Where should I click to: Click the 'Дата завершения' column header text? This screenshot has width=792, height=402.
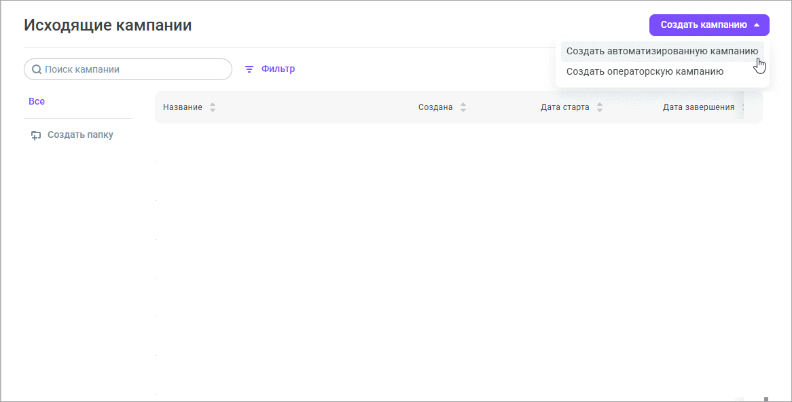click(x=698, y=107)
